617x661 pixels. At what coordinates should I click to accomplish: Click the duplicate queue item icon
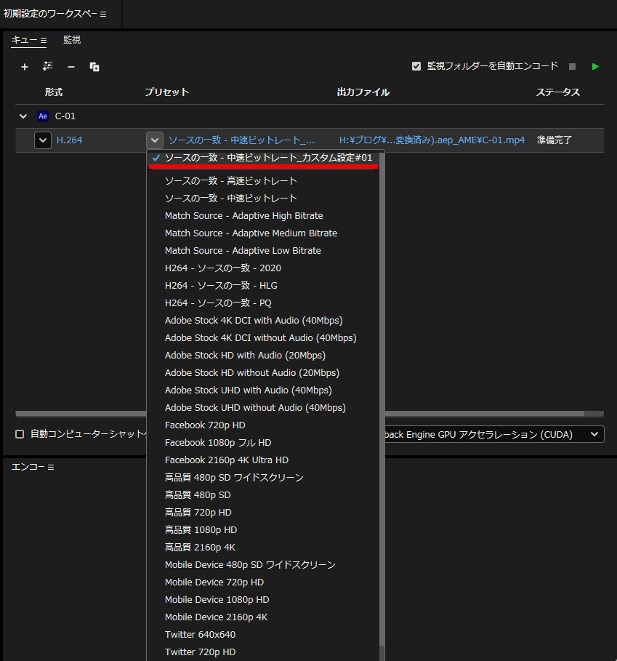[x=94, y=67]
